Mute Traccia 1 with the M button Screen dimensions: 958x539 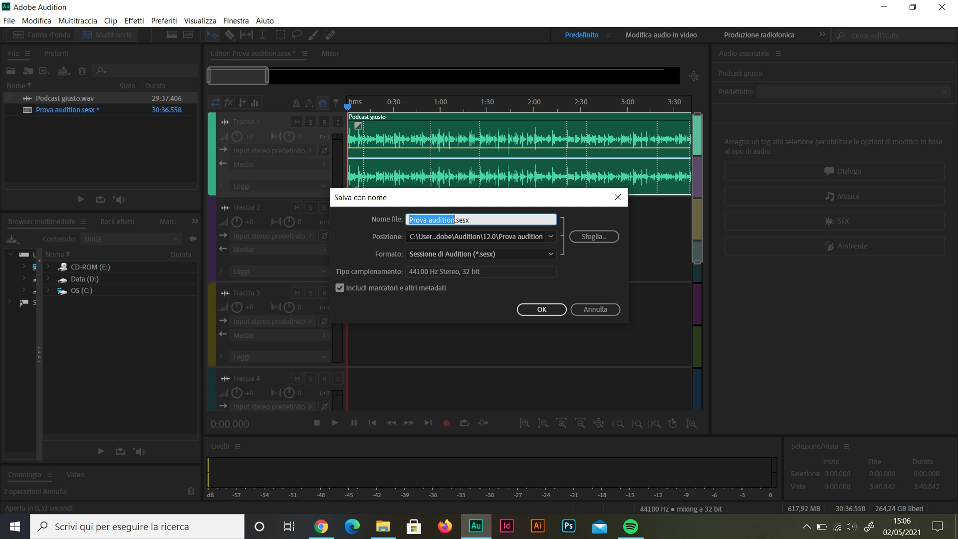[297, 122]
